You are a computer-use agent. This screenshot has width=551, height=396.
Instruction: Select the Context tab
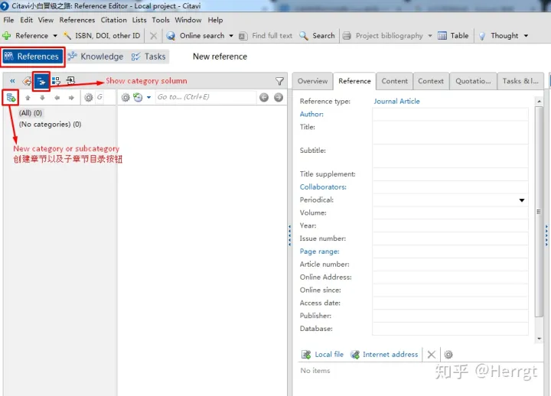431,81
